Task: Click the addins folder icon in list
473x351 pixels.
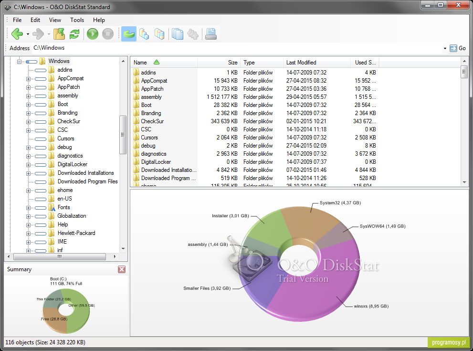Action: pos(136,73)
